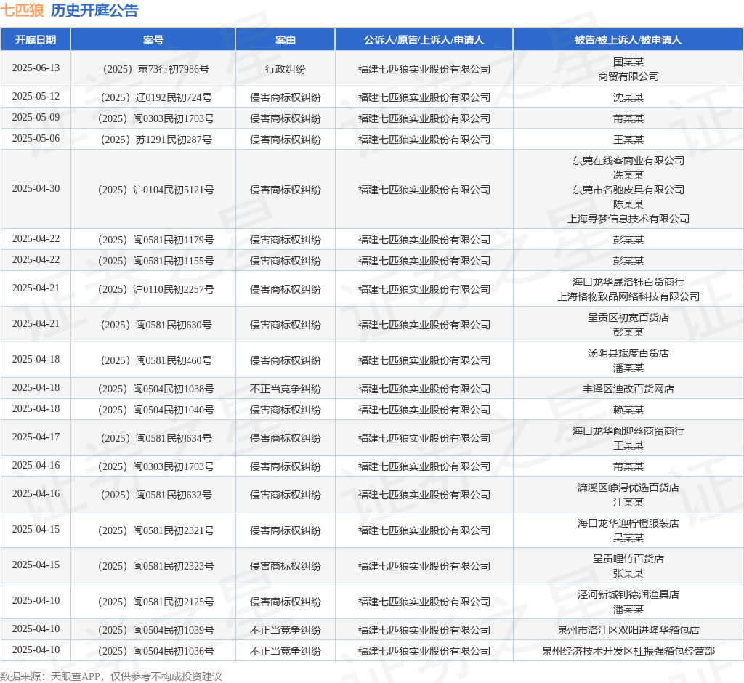
Task: Select case number 闽0581民初460号
Action: click(x=155, y=360)
